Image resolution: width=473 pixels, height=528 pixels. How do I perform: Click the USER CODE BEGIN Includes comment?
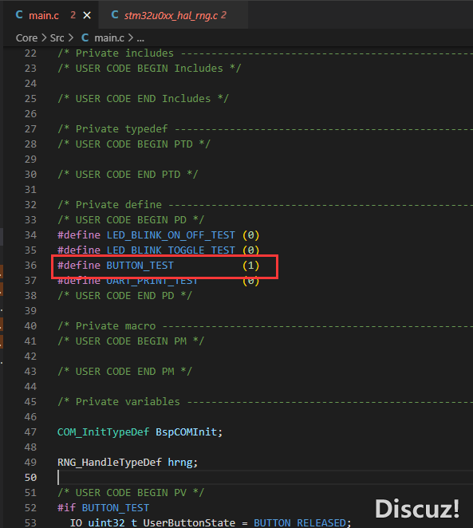[x=149, y=69]
